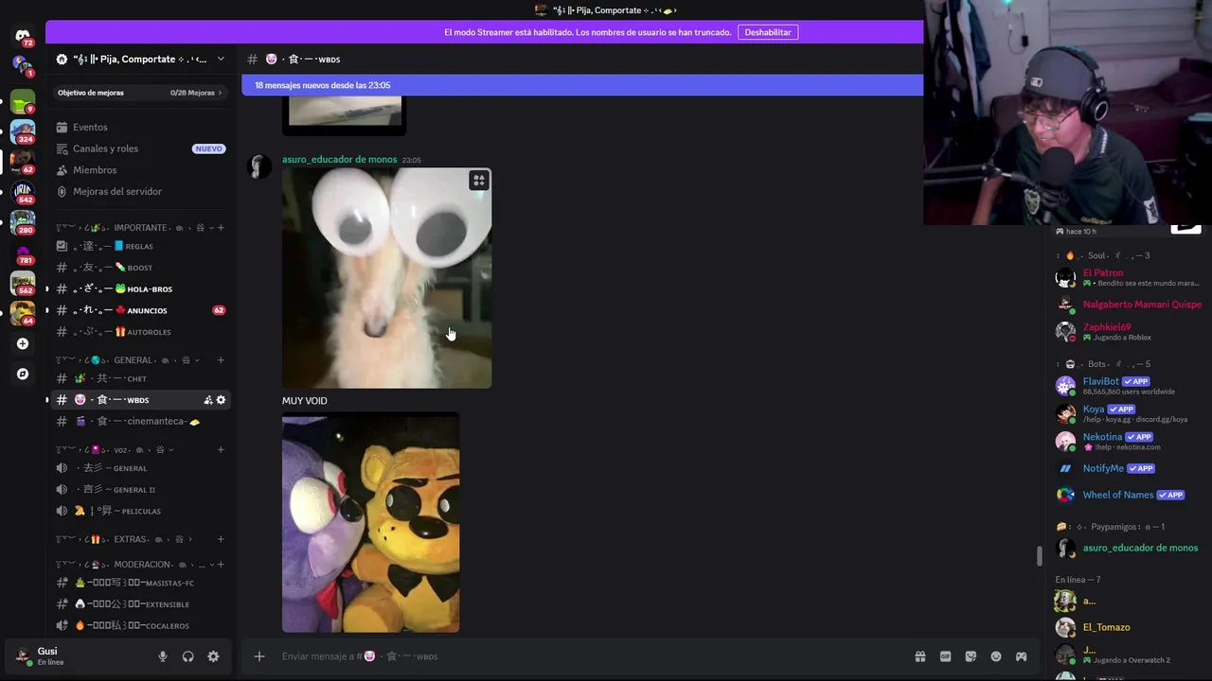This screenshot has height=681, width=1212.
Task: Add channel to IMPORTANTE category
Action: pos(221,228)
